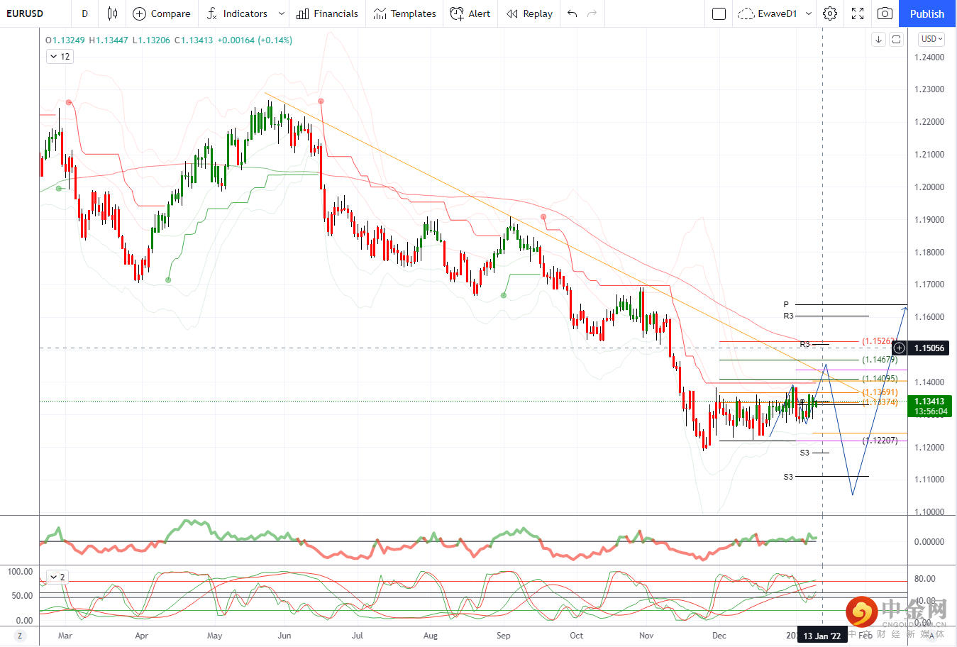
Task: Click the Z button at bottom-left corner
Action: 20,636
